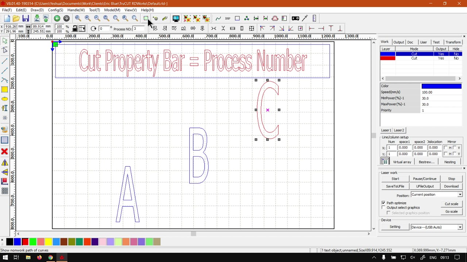The height and width of the screenshot is (262, 467).
Task: Open a file with the folder icon
Action: pyautogui.click(x=16, y=19)
